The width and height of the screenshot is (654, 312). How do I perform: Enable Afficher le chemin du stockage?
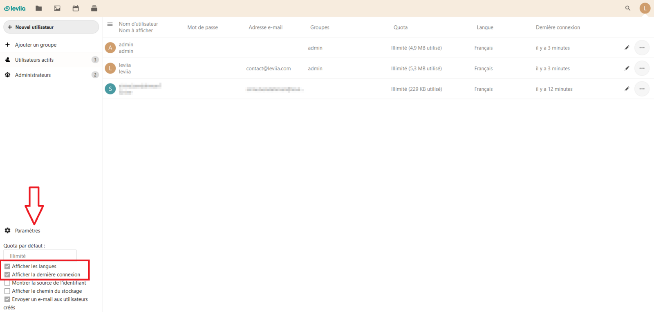point(7,291)
